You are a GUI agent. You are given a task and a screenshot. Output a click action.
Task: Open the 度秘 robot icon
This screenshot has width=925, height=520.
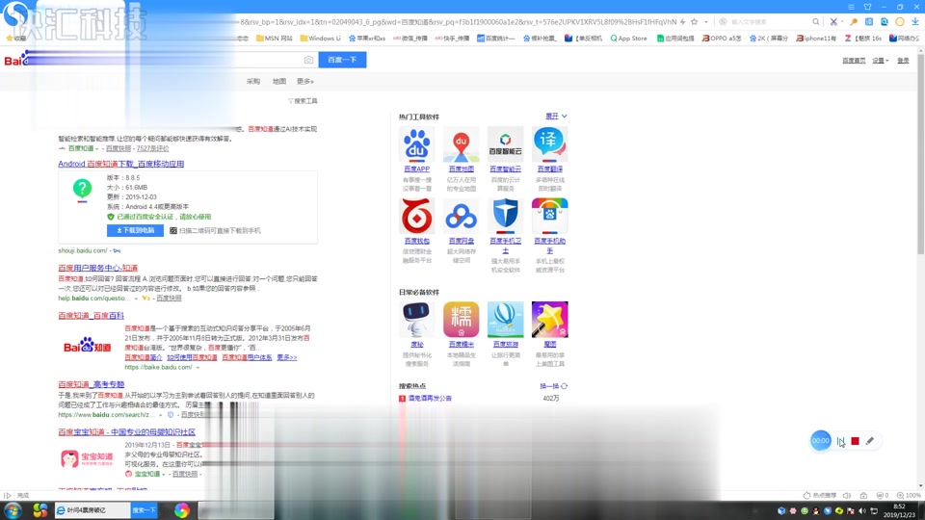pos(416,320)
